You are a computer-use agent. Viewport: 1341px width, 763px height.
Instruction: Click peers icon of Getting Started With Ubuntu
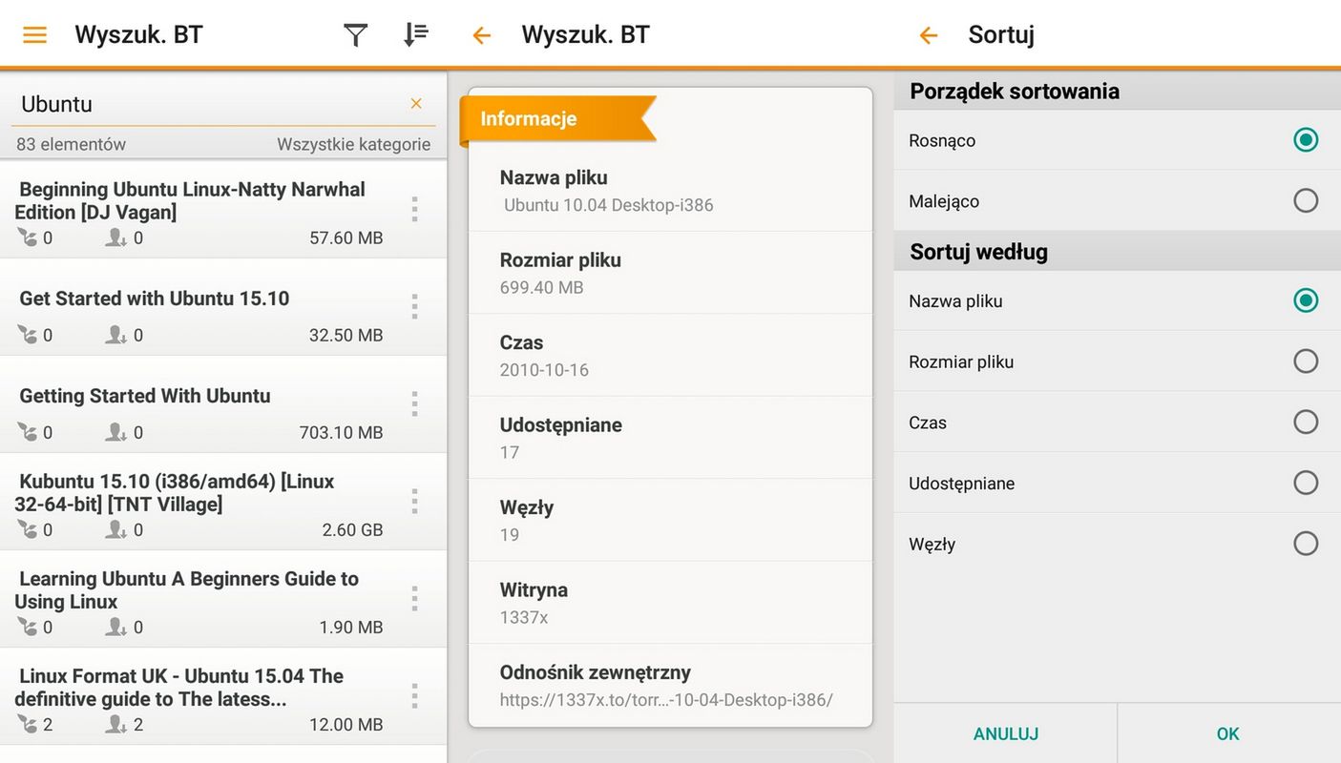[x=116, y=432]
